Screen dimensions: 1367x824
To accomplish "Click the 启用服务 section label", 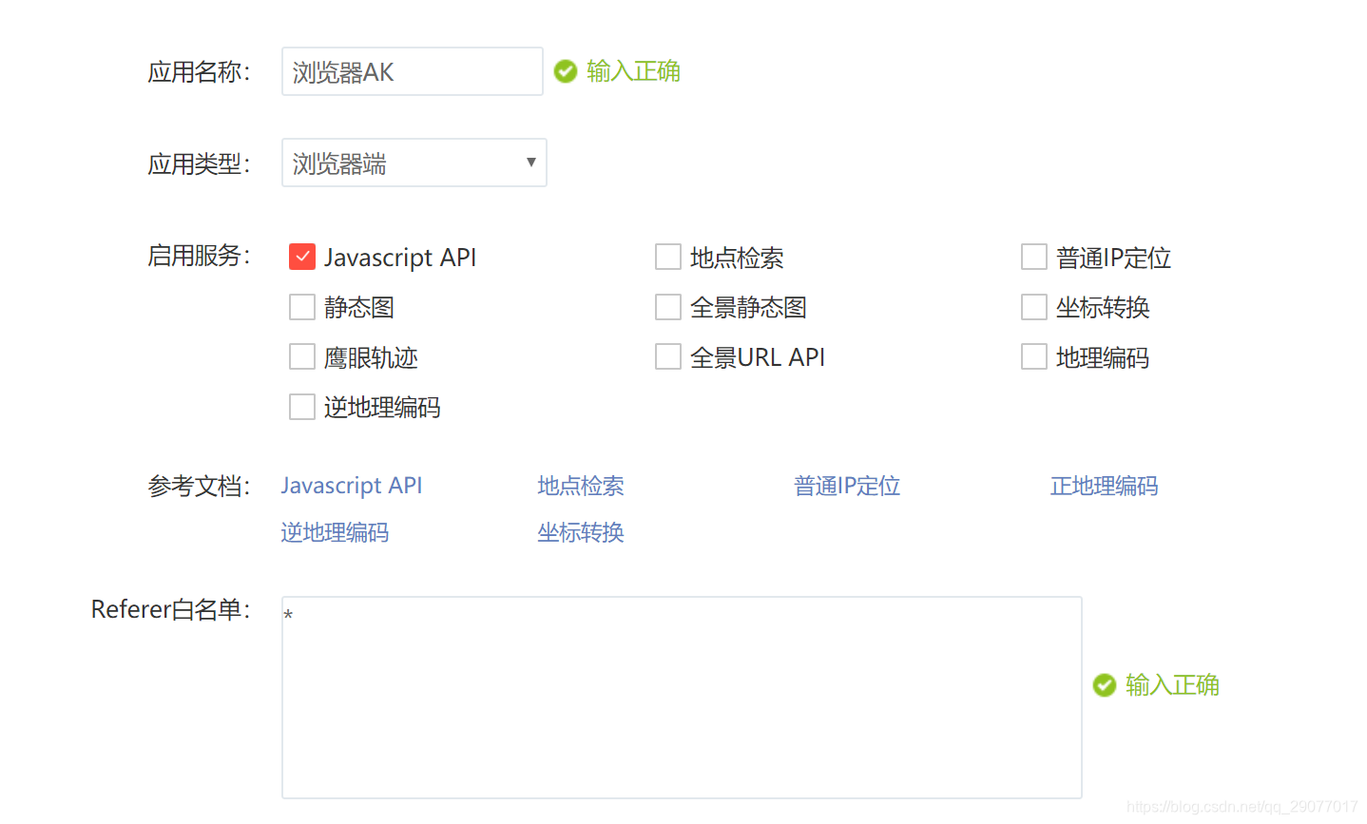I will pyautogui.click(x=199, y=256).
